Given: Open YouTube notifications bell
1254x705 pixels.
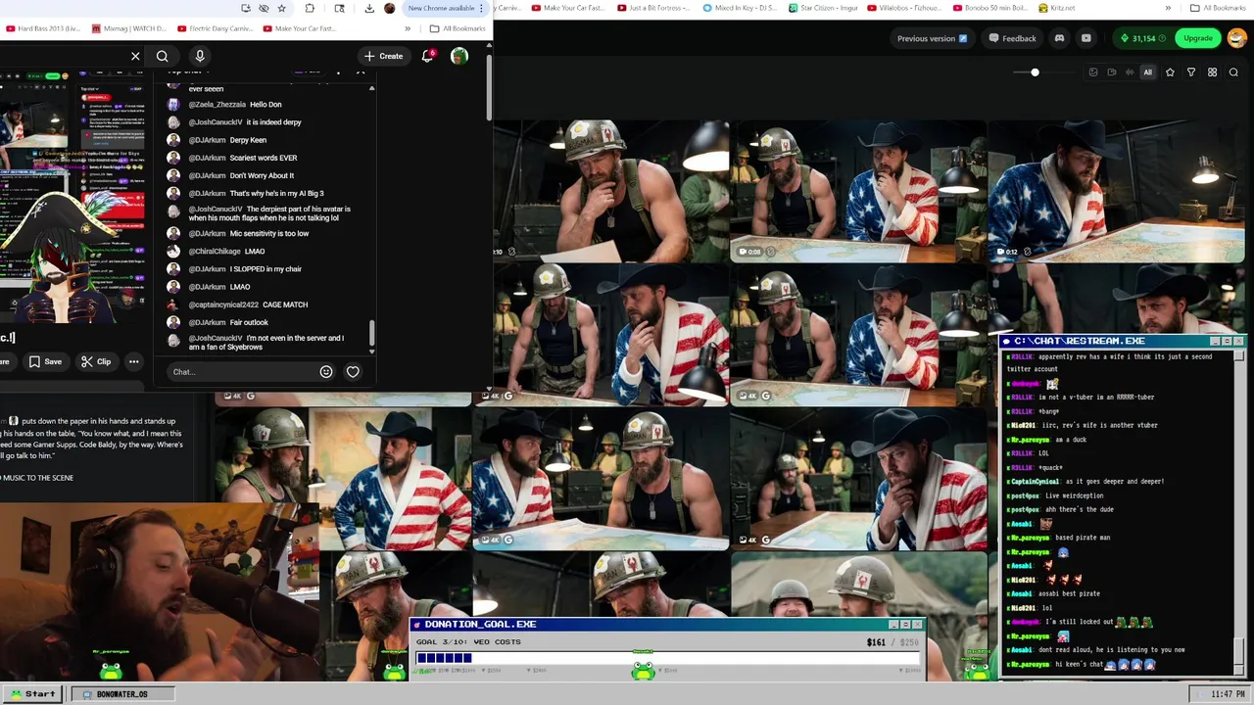Looking at the screenshot, I should (427, 56).
